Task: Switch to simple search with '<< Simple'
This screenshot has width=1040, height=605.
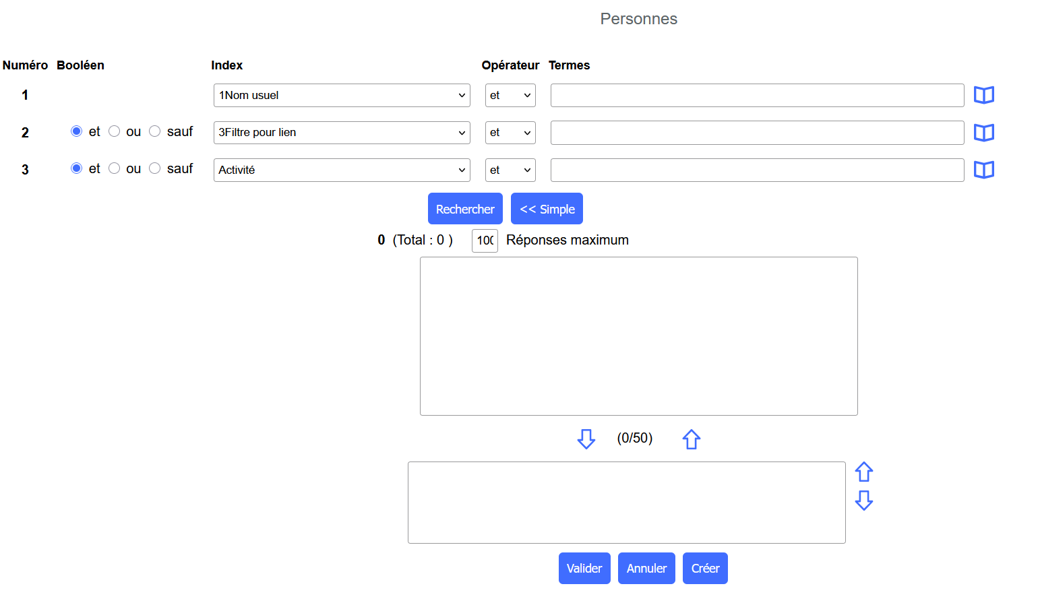Action: [547, 209]
